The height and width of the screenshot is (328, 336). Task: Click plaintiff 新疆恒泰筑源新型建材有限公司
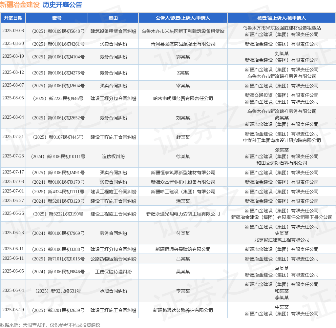pyautogui.click(x=183, y=173)
